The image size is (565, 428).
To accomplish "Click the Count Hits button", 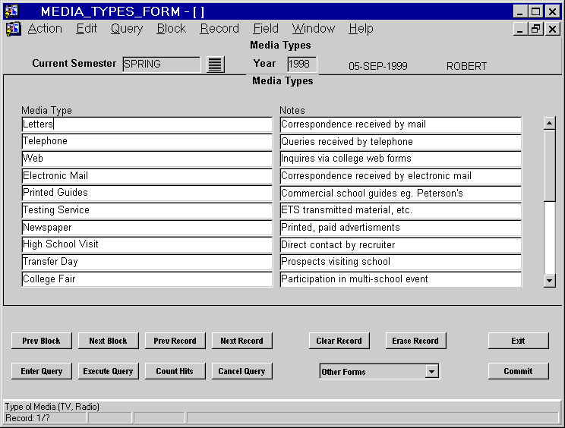I will pyautogui.click(x=175, y=371).
